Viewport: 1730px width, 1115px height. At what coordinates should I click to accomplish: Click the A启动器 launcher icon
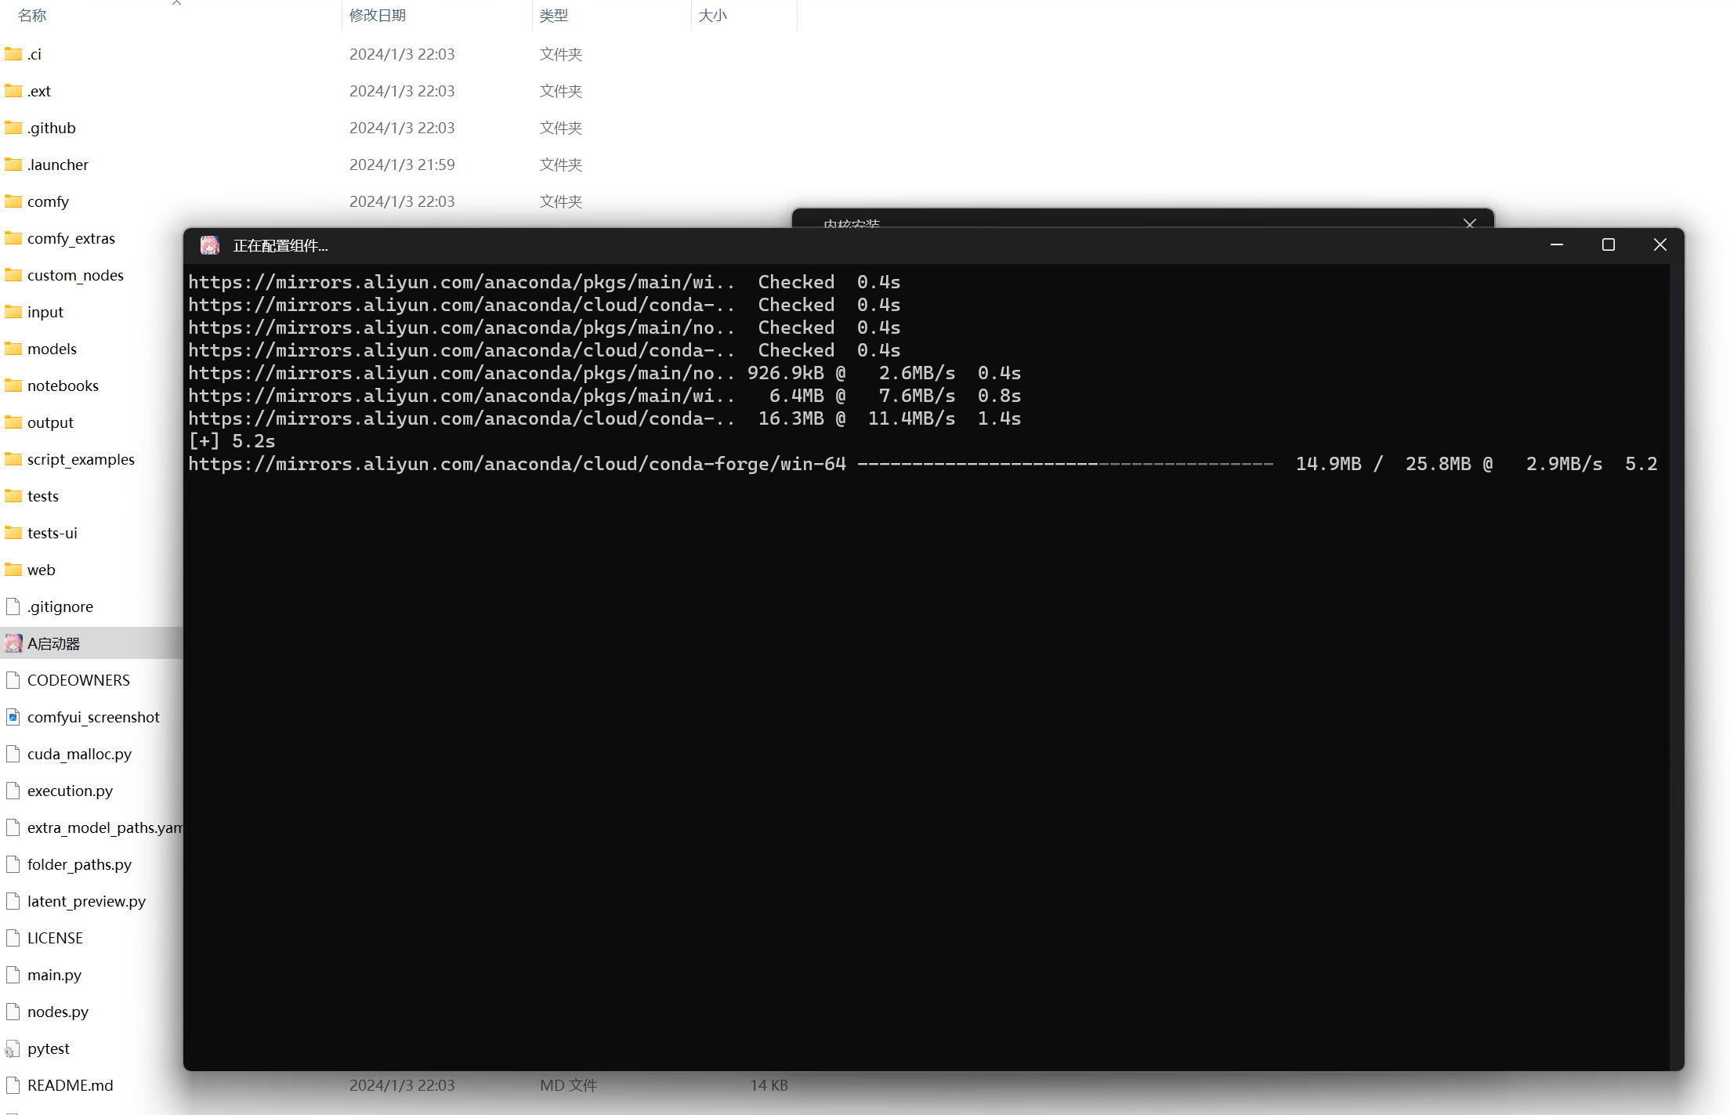[13, 643]
